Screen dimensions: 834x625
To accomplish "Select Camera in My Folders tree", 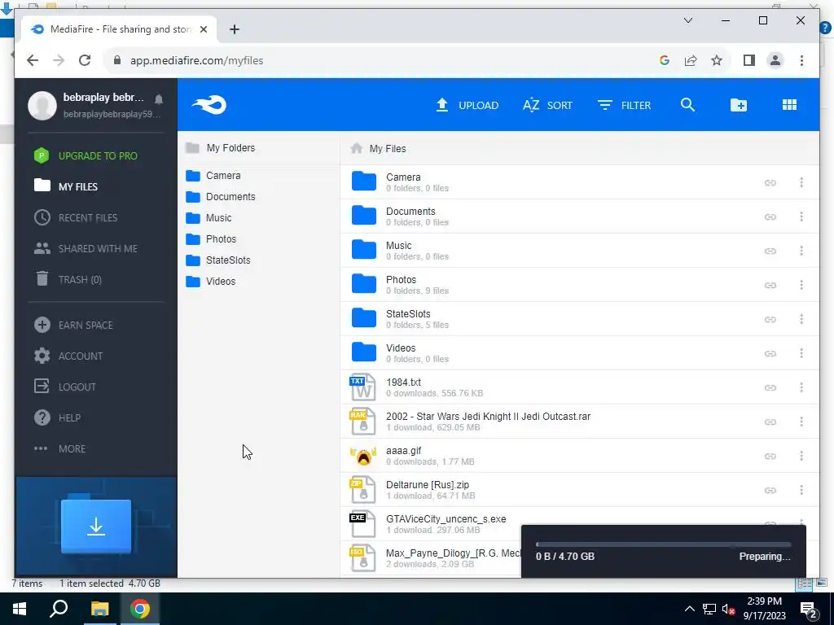I will tap(213, 176).
